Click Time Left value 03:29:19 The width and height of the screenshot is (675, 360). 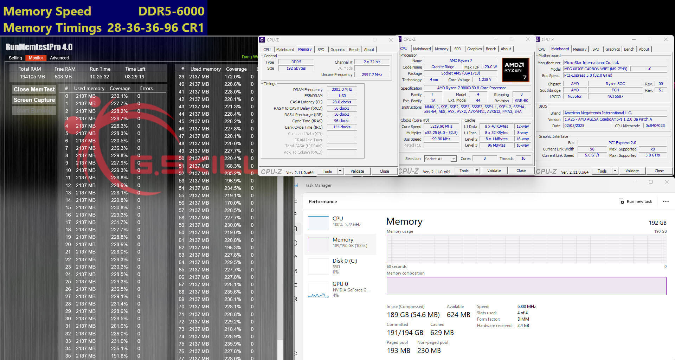(x=135, y=77)
